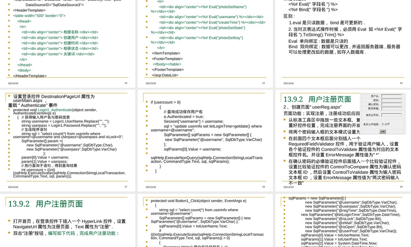Click the line 'Session["username"] = username;'

click(194, 121)
